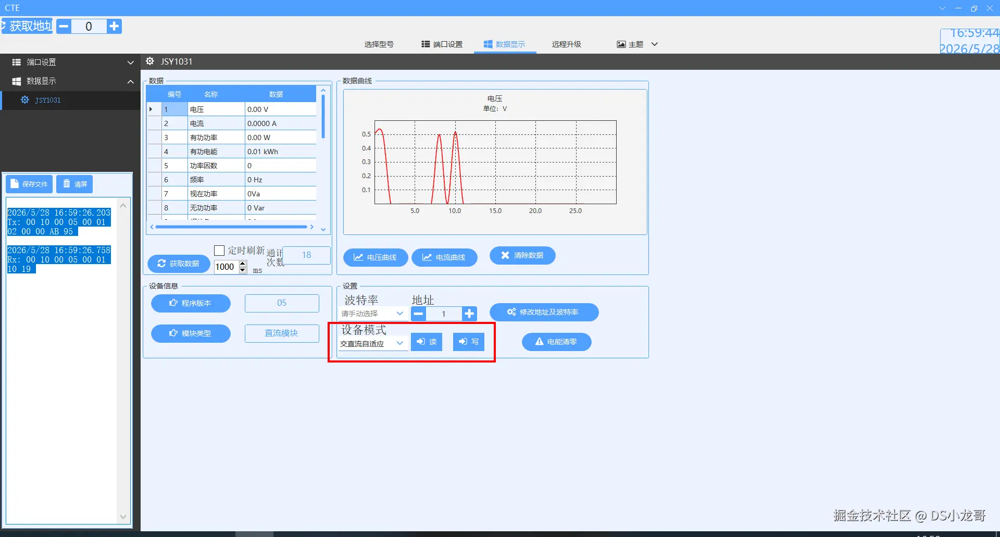Screen dimensions: 1000x537
Task: Increase the top address value with plus
Action: (114, 27)
